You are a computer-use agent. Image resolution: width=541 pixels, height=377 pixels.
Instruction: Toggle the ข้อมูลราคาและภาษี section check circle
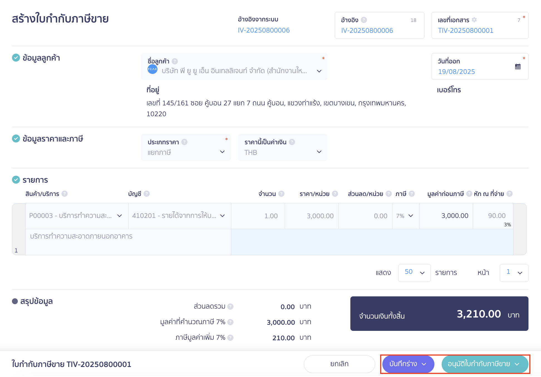16,138
